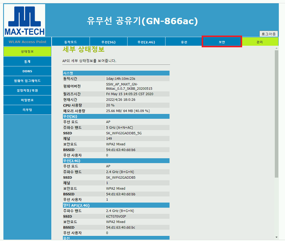The width and height of the screenshot is (285, 241).
Task: Click the 무선(2.4G) section header in the table
Action: click(x=116, y=161)
